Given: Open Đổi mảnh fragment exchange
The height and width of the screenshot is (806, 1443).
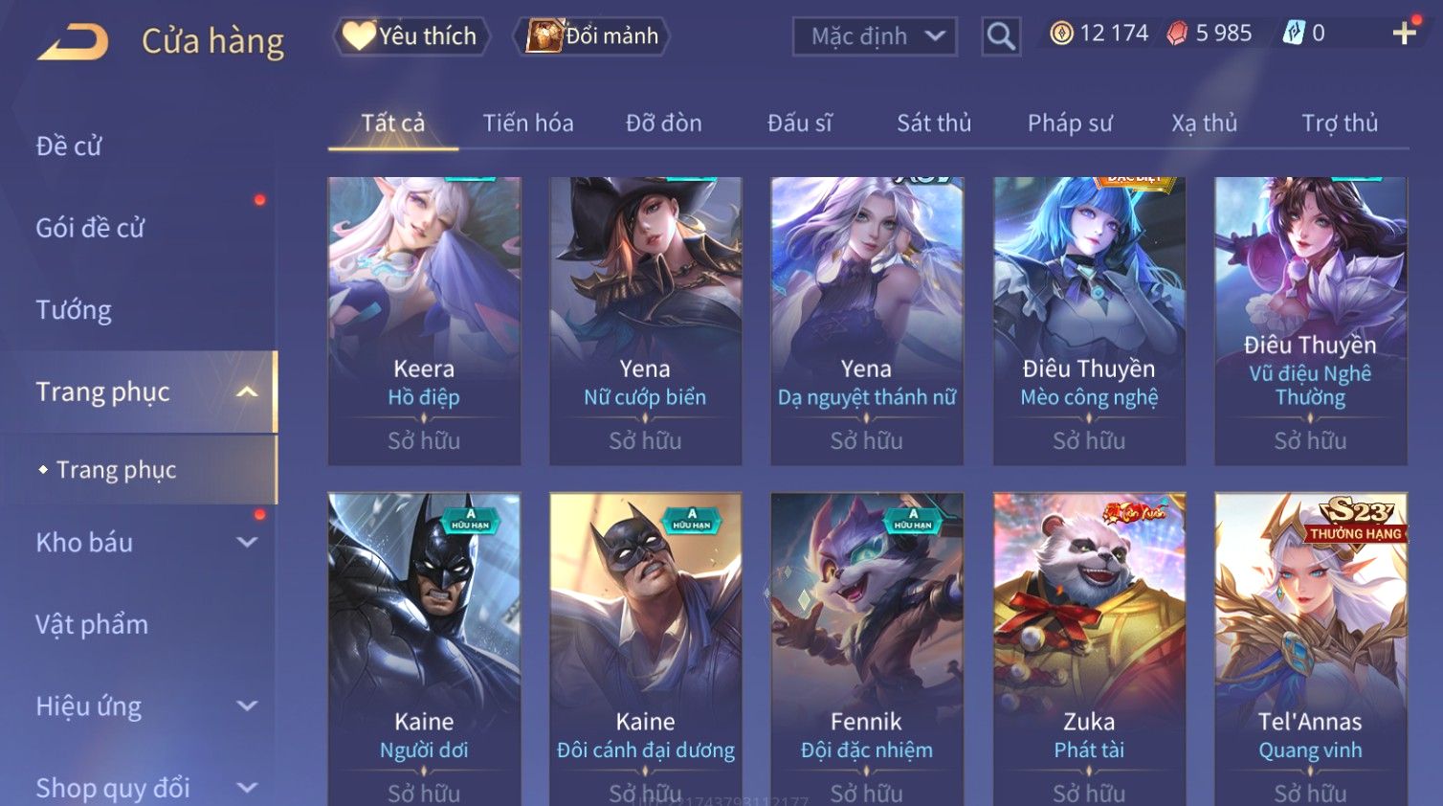Looking at the screenshot, I should [592, 36].
